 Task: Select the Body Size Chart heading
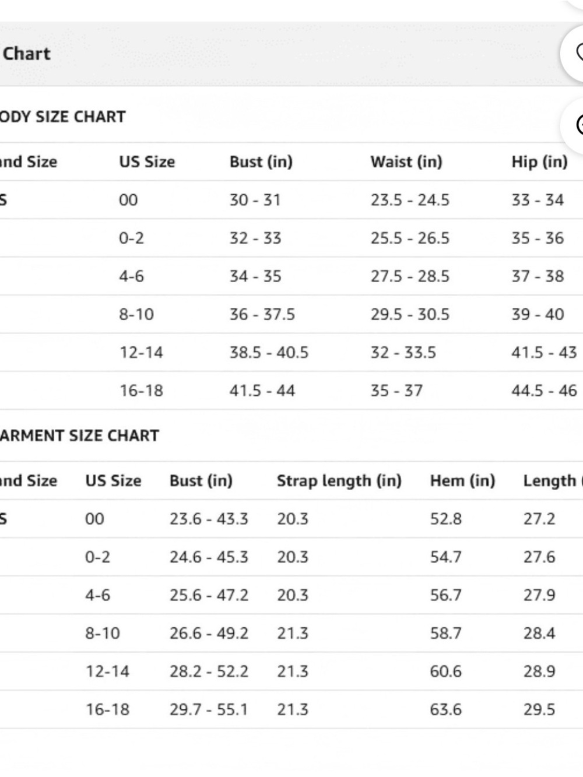(x=62, y=117)
